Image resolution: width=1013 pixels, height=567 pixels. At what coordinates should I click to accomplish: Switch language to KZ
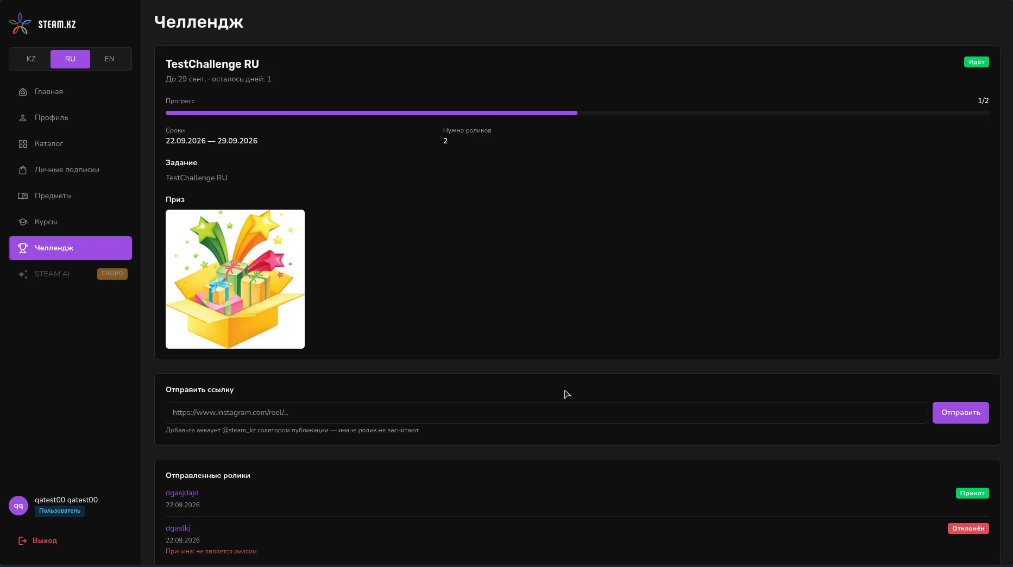pyautogui.click(x=31, y=59)
